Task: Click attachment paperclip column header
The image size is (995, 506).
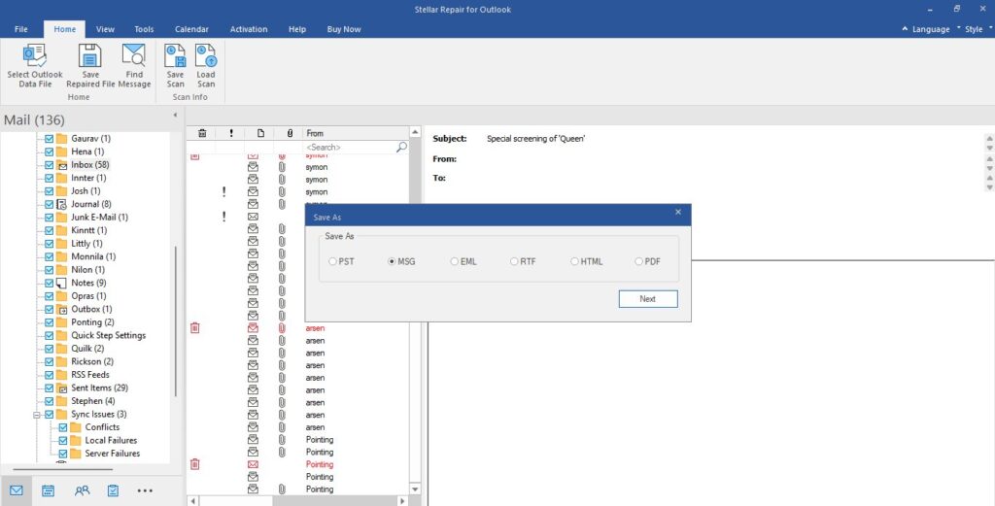Action: (290, 133)
